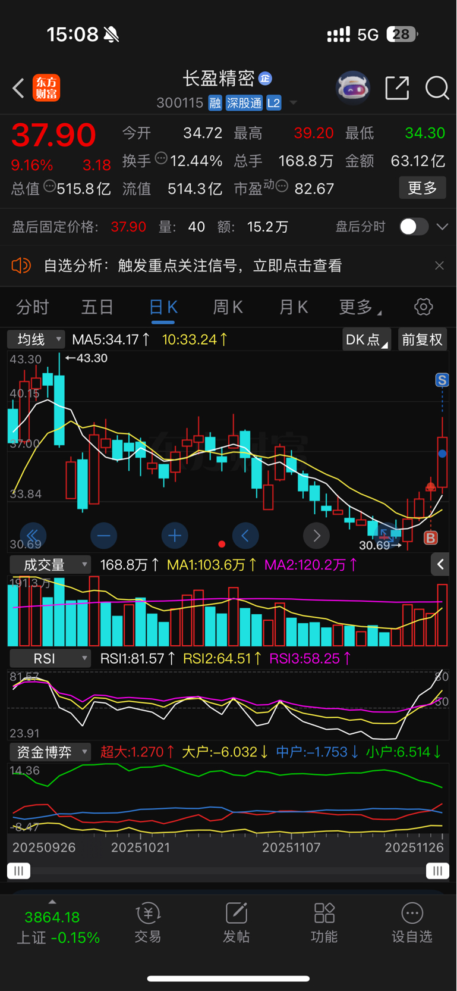Tap the MA5:34.17 value
Image resolution: width=457 pixels, height=991 pixels.
point(111,339)
